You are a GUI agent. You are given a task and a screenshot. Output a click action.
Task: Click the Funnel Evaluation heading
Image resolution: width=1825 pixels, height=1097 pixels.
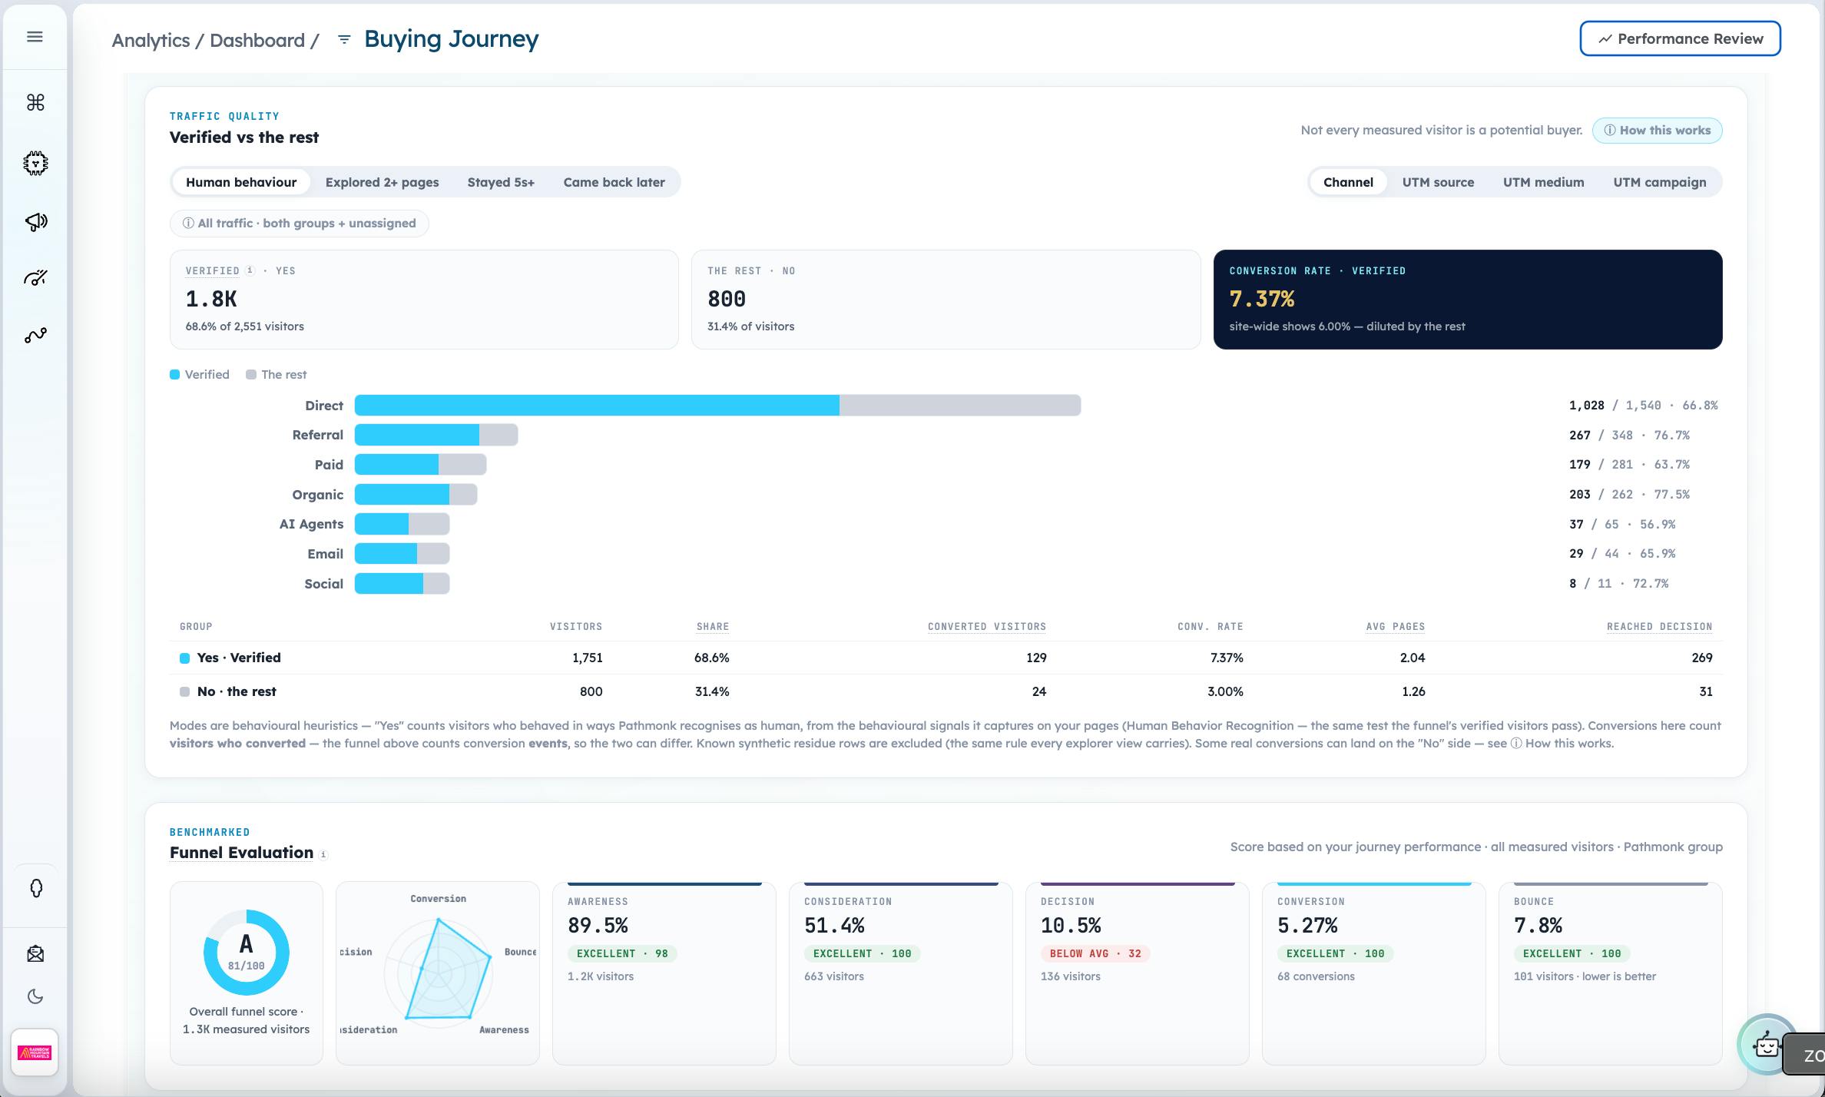241,853
